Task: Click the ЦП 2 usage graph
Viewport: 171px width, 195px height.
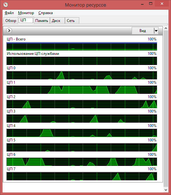Action: click(x=82, y=104)
